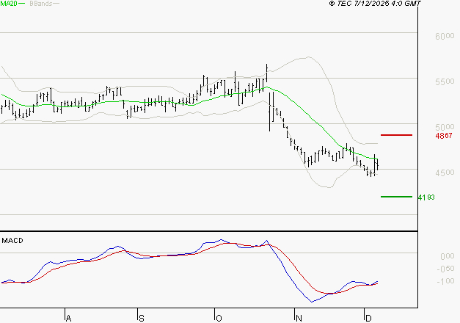Click the S month marker on time axis
This screenshot has height=323, width=460.
pos(142,319)
